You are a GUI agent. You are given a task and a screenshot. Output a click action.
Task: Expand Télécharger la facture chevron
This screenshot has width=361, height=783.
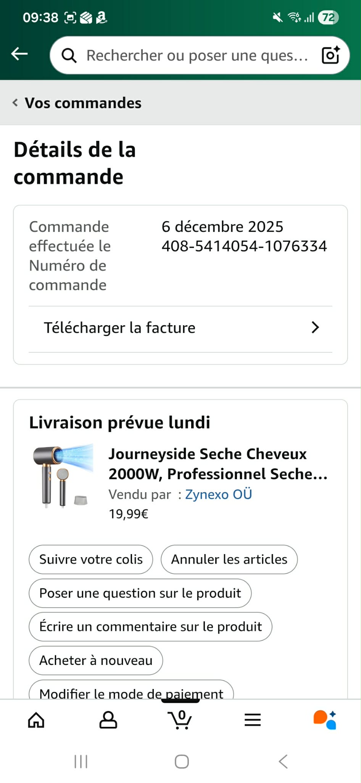click(315, 327)
